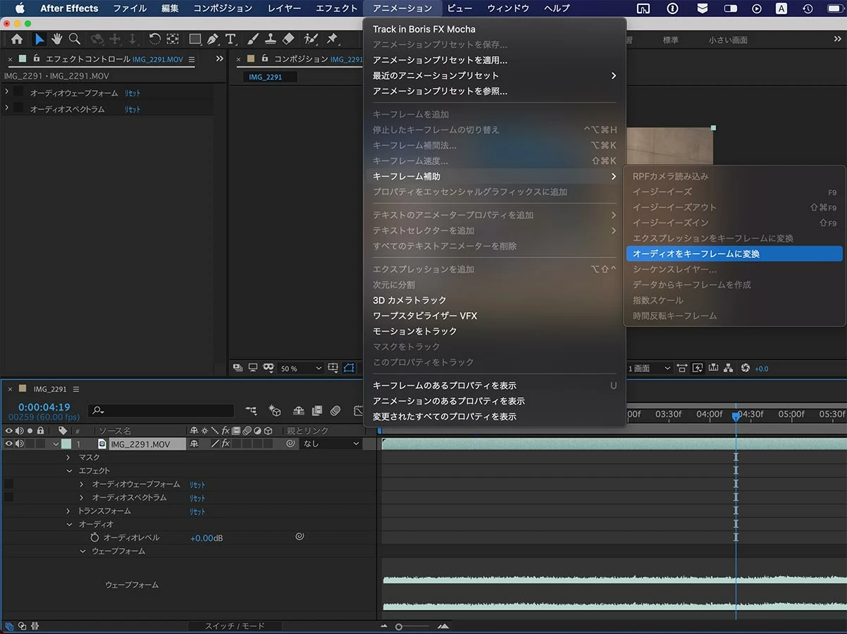Open the エフェクト menu in the menu bar

pos(336,8)
